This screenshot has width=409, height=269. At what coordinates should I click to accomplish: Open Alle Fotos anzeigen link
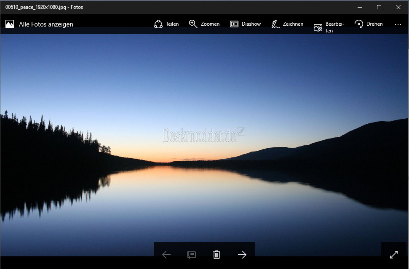pos(46,24)
